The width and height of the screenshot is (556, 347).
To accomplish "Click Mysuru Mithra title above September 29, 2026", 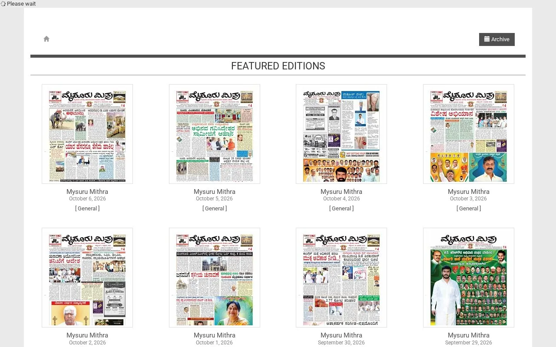I will click(469, 335).
